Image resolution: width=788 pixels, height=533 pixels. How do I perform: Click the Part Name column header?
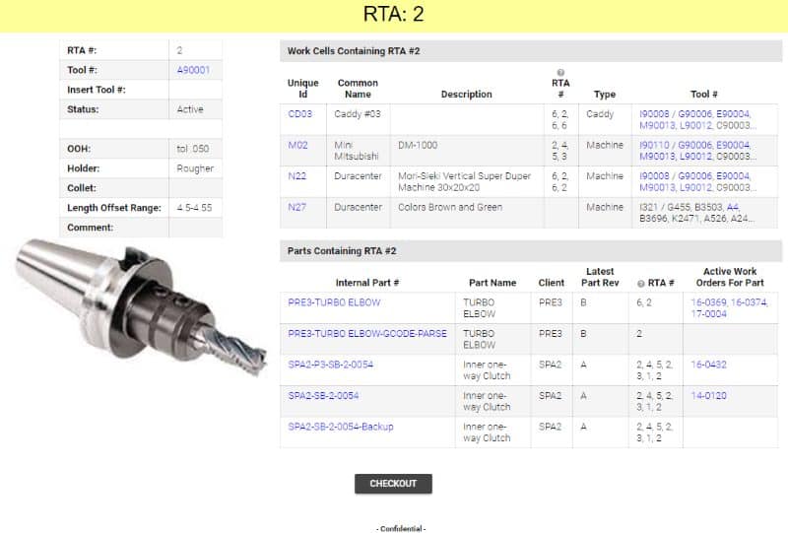tap(492, 283)
